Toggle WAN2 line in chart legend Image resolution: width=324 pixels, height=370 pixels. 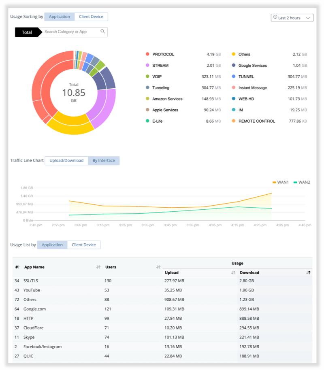click(x=301, y=183)
